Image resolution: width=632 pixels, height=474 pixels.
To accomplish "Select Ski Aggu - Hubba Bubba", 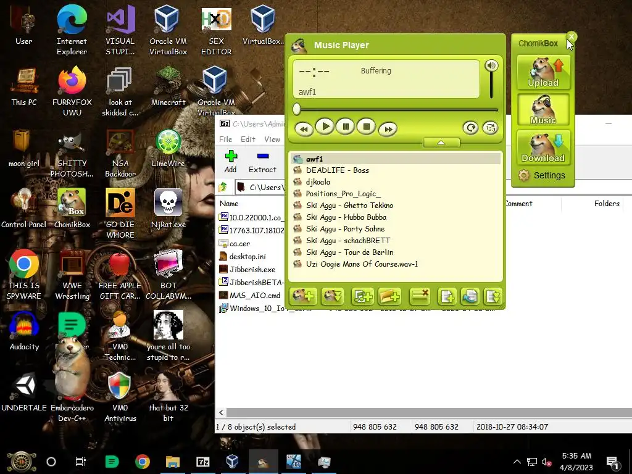I will point(395,217).
